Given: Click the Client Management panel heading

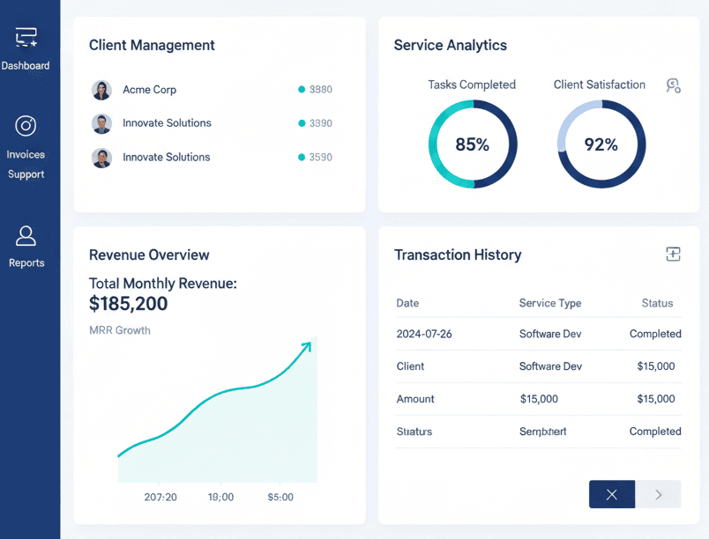Looking at the screenshot, I should pyautogui.click(x=151, y=45).
